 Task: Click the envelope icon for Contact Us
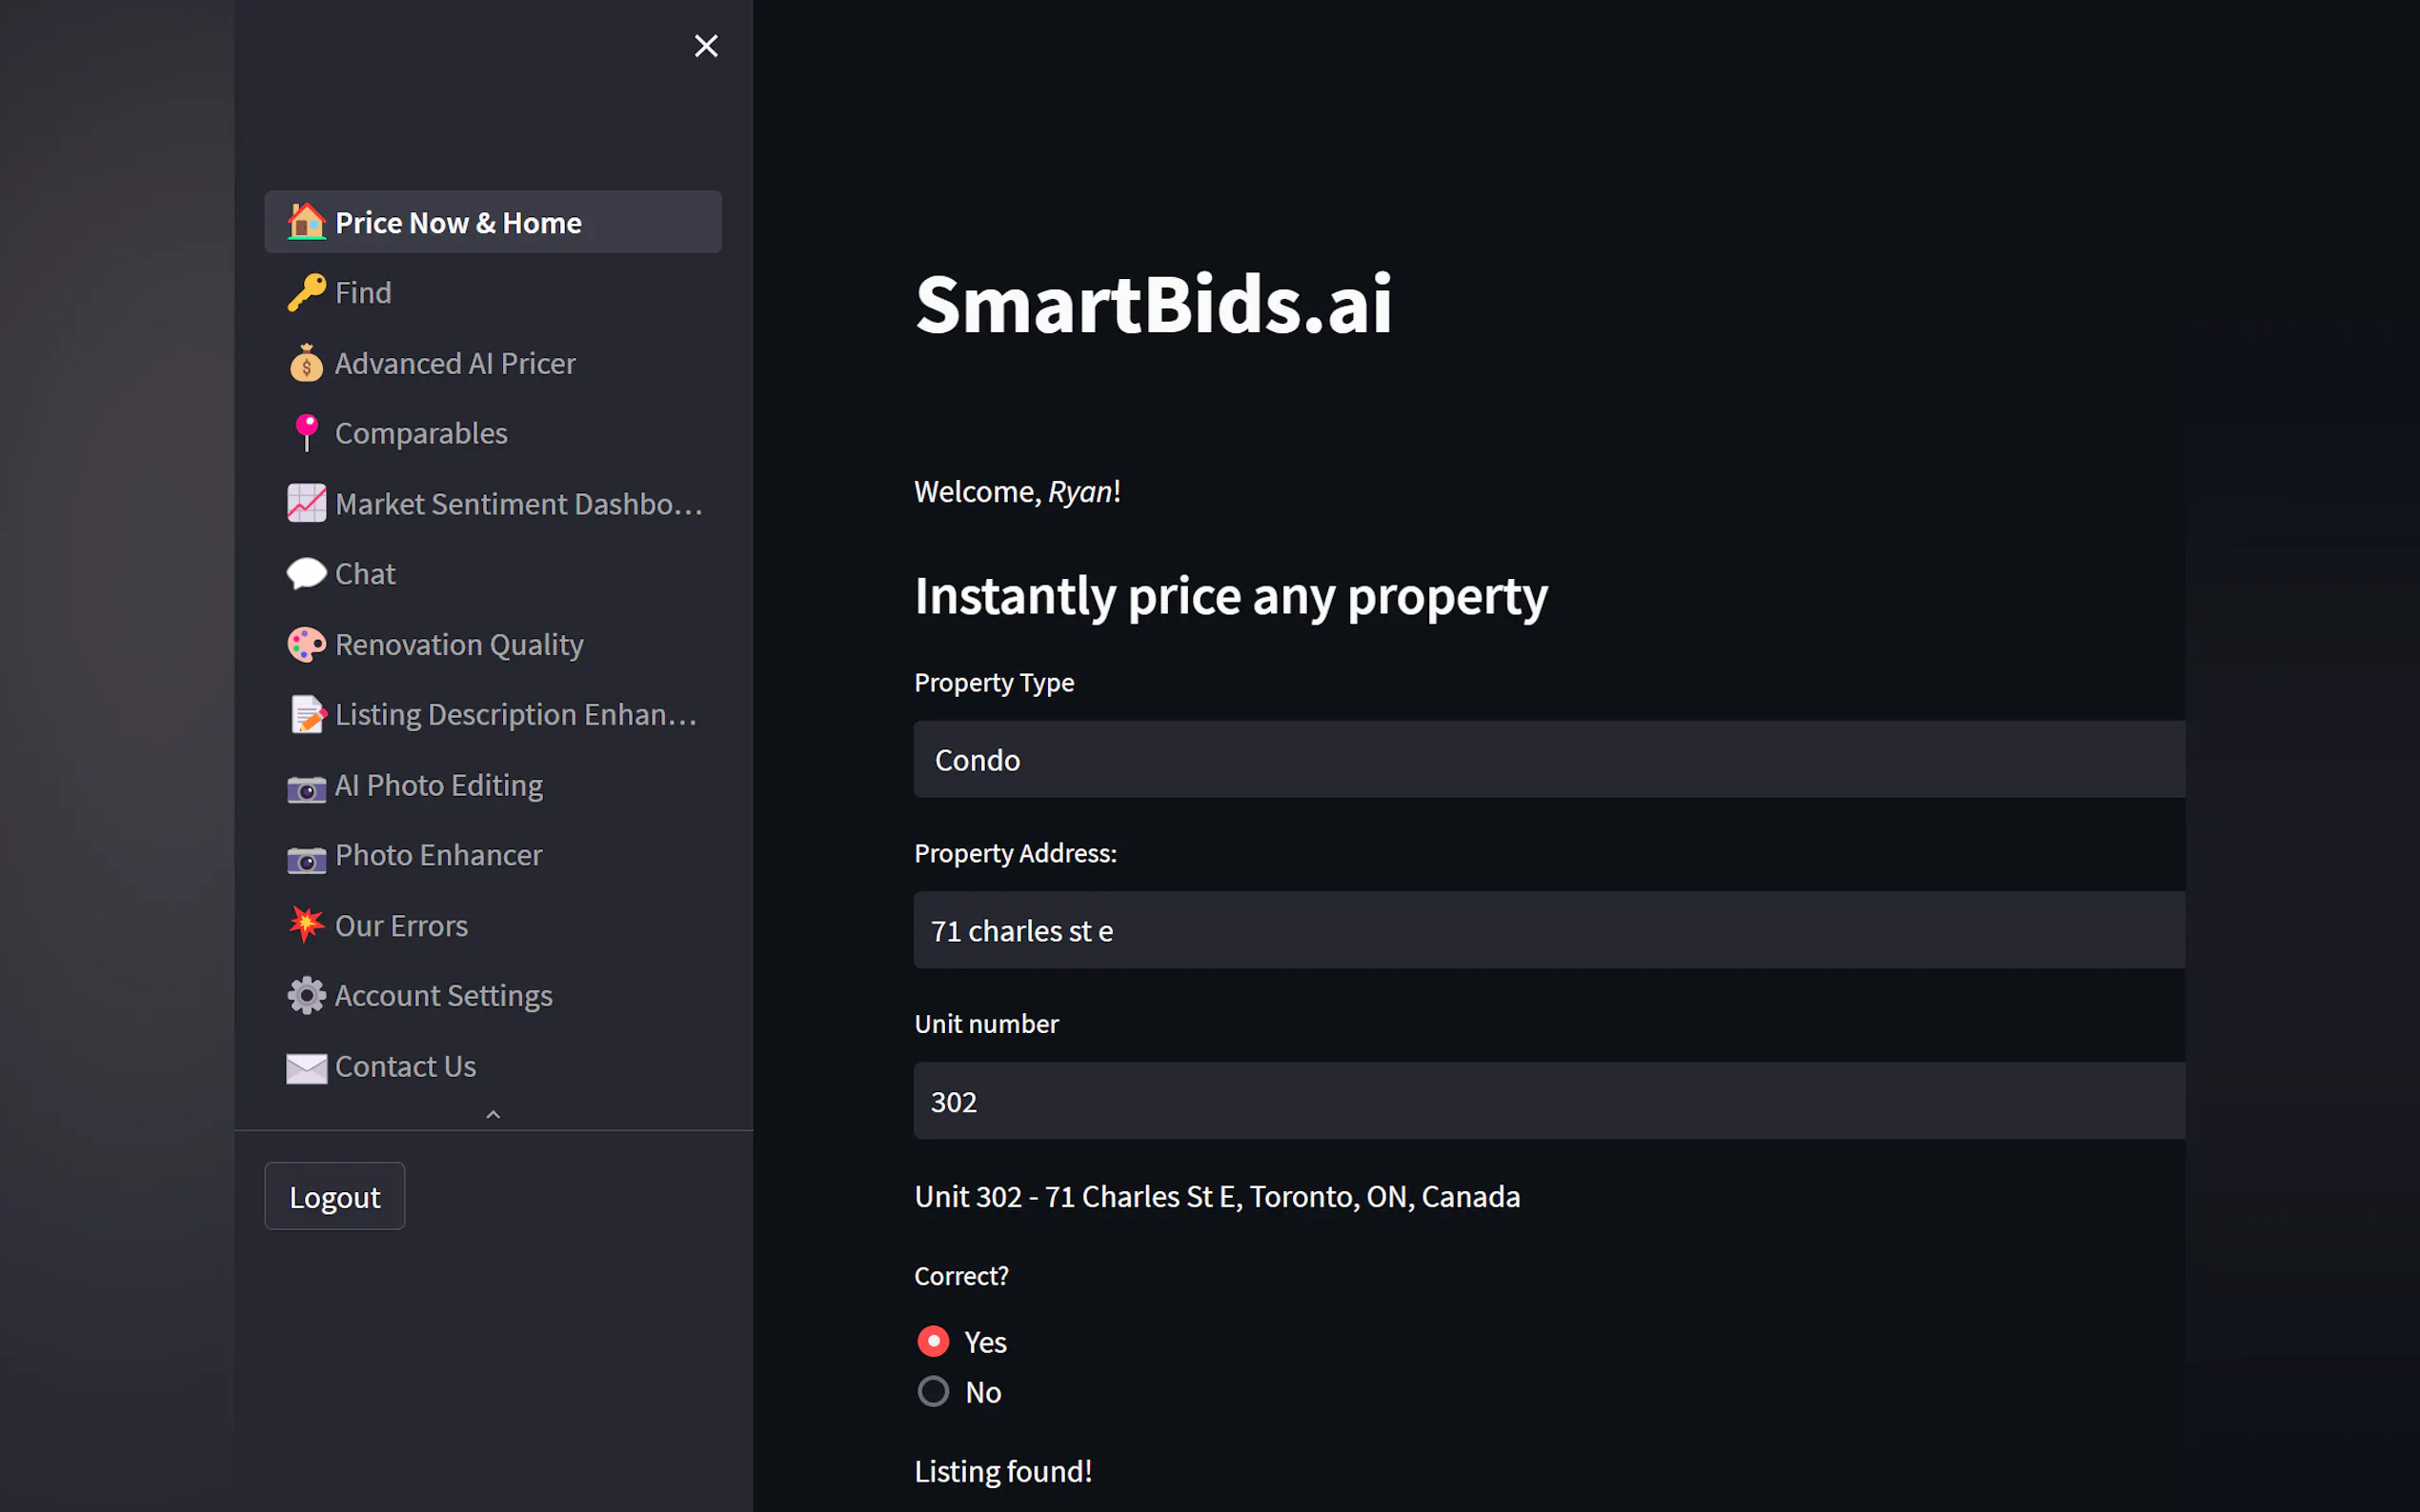[306, 1067]
